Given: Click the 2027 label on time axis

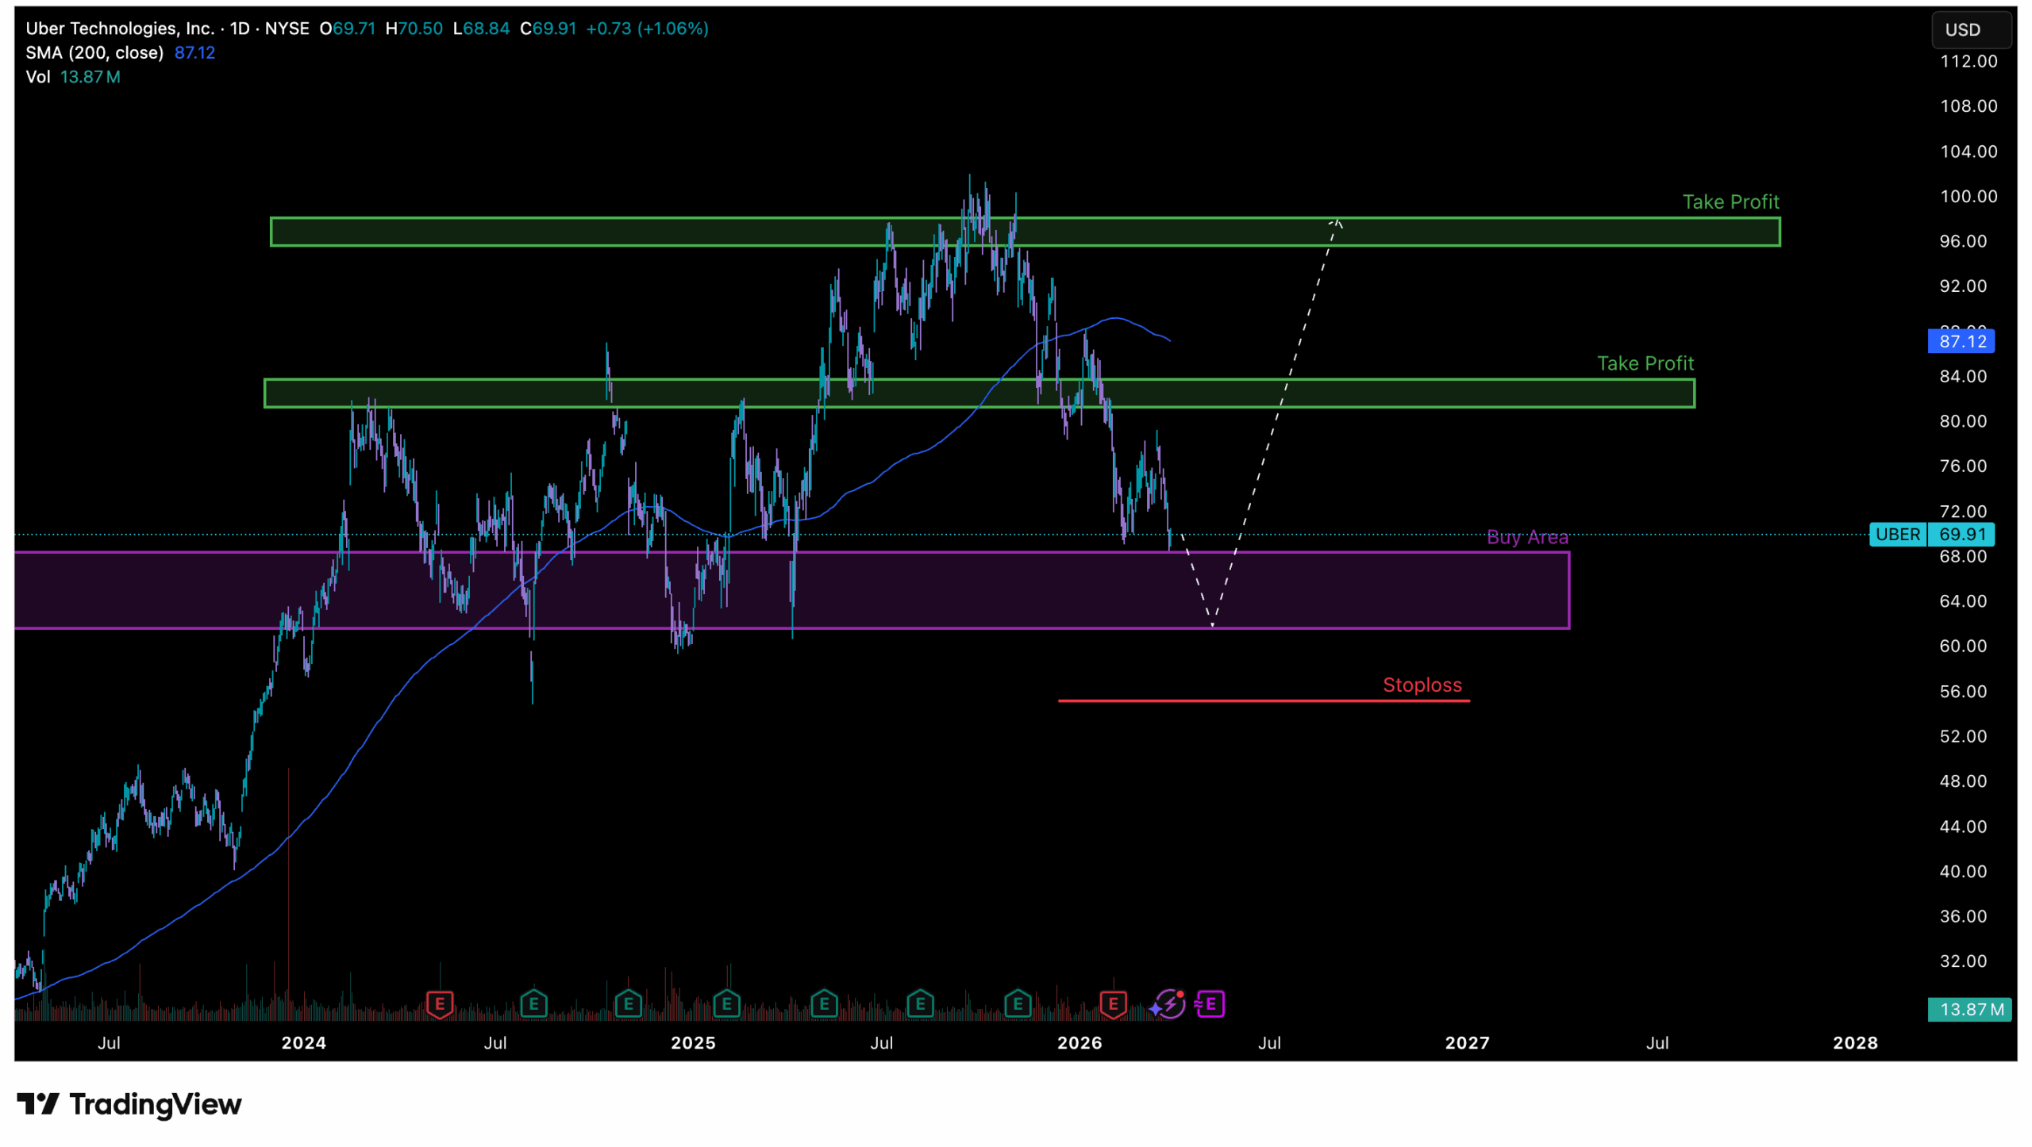Looking at the screenshot, I should coord(1467,1044).
